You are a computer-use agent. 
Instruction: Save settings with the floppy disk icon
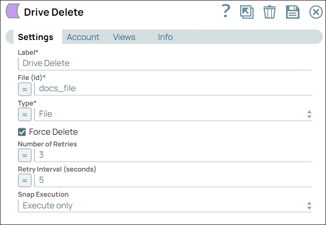coord(293,12)
